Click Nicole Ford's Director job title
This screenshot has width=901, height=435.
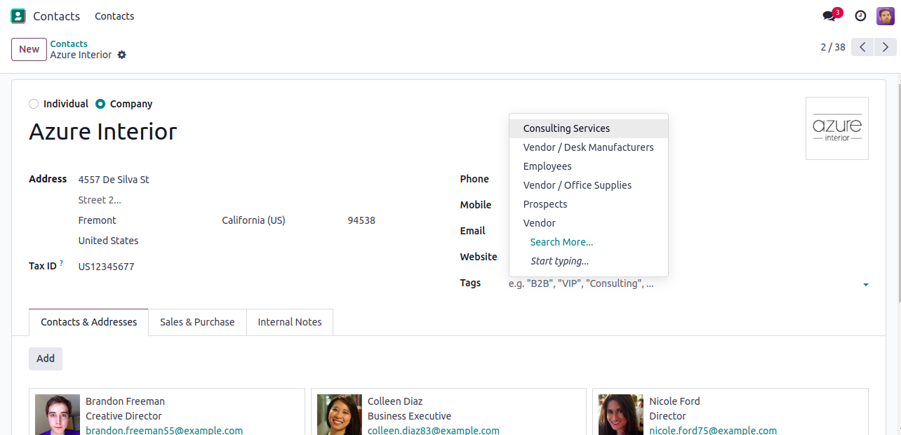[667, 416]
